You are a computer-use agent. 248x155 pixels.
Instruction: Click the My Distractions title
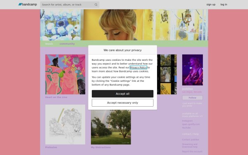click(x=101, y=147)
